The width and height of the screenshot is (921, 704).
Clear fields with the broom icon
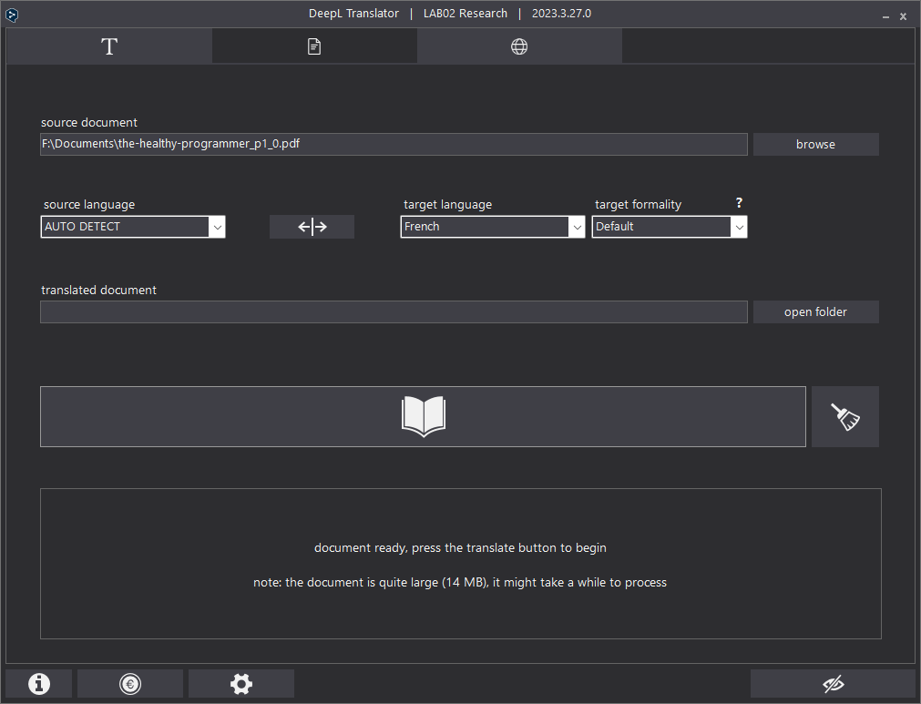point(845,416)
